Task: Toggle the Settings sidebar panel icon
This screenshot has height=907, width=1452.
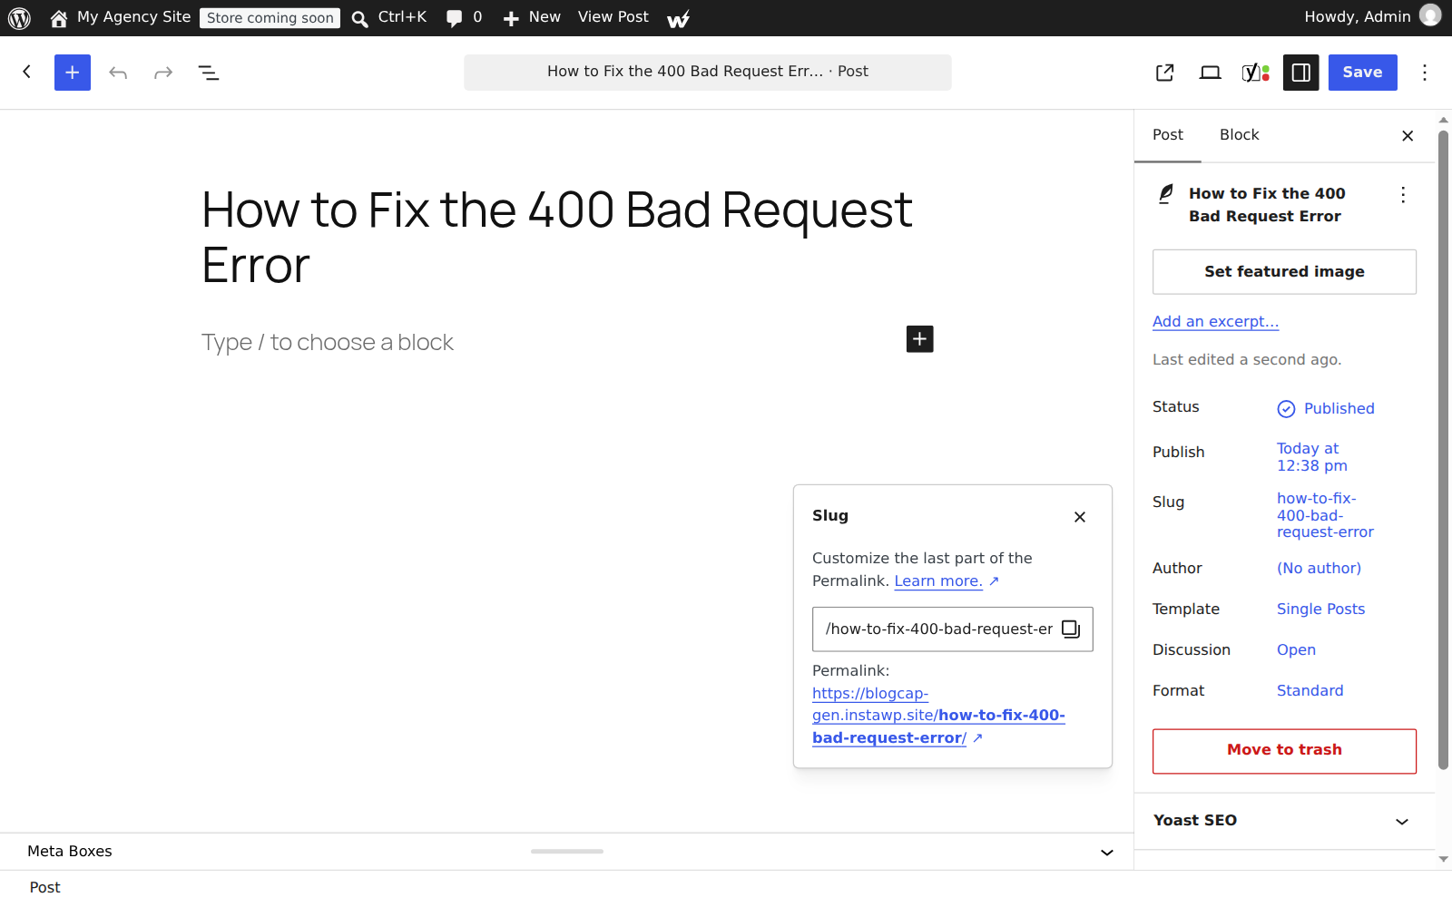Action: [1300, 73]
